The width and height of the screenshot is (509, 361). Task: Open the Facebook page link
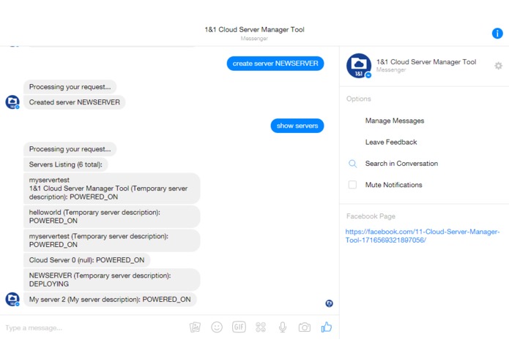423,236
